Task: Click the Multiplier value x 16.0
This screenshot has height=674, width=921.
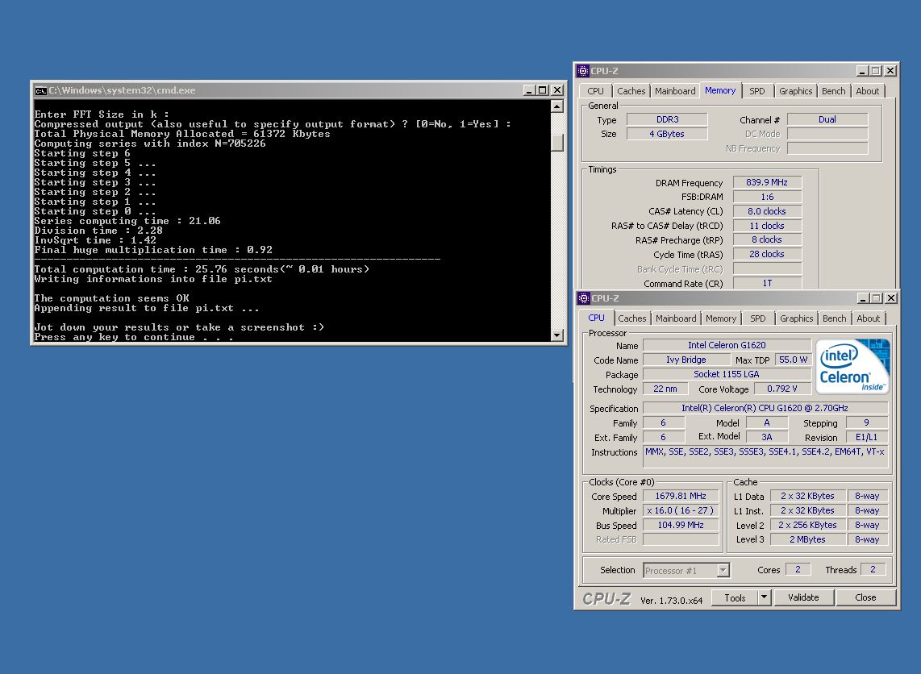Action: (x=681, y=511)
